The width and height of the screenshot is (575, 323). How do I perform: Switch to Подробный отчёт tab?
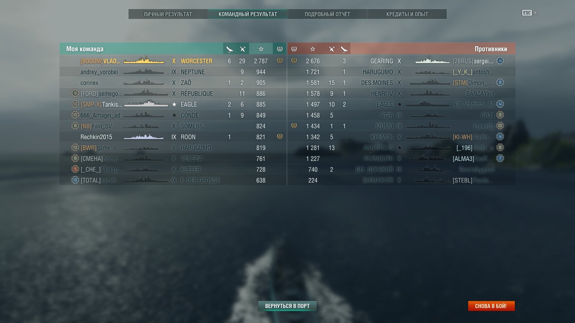pyautogui.click(x=327, y=14)
